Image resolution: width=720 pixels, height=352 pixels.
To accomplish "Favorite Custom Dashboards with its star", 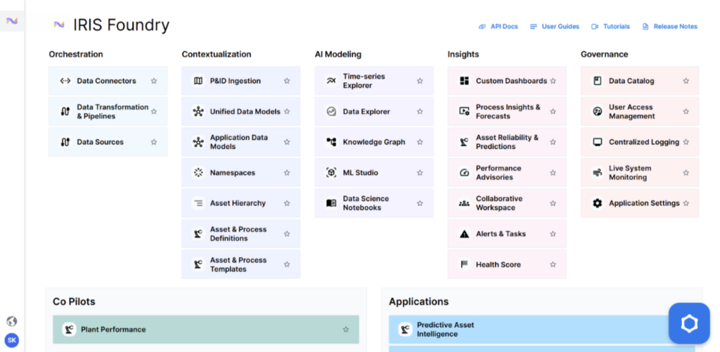I will tap(553, 81).
